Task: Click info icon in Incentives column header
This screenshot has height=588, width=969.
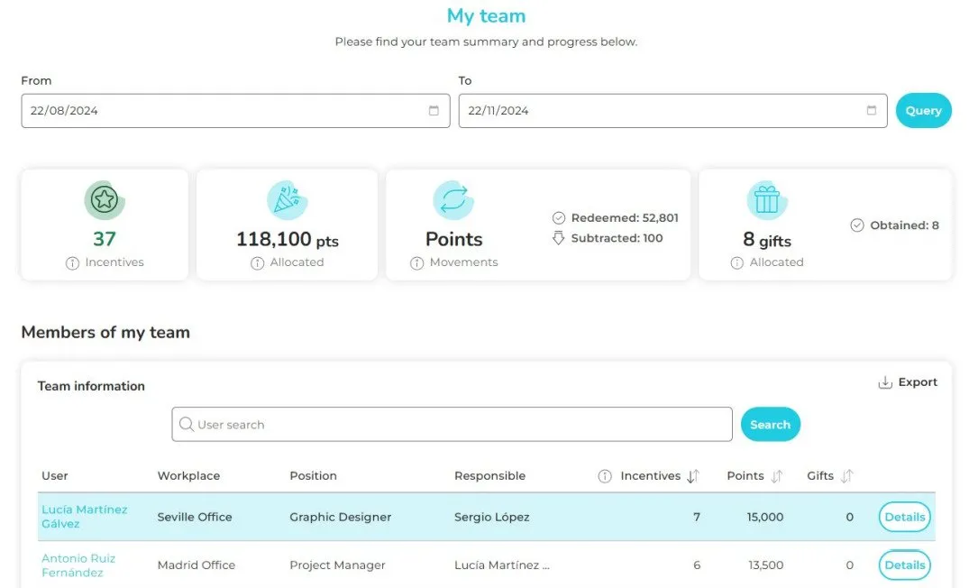Action: tap(605, 476)
